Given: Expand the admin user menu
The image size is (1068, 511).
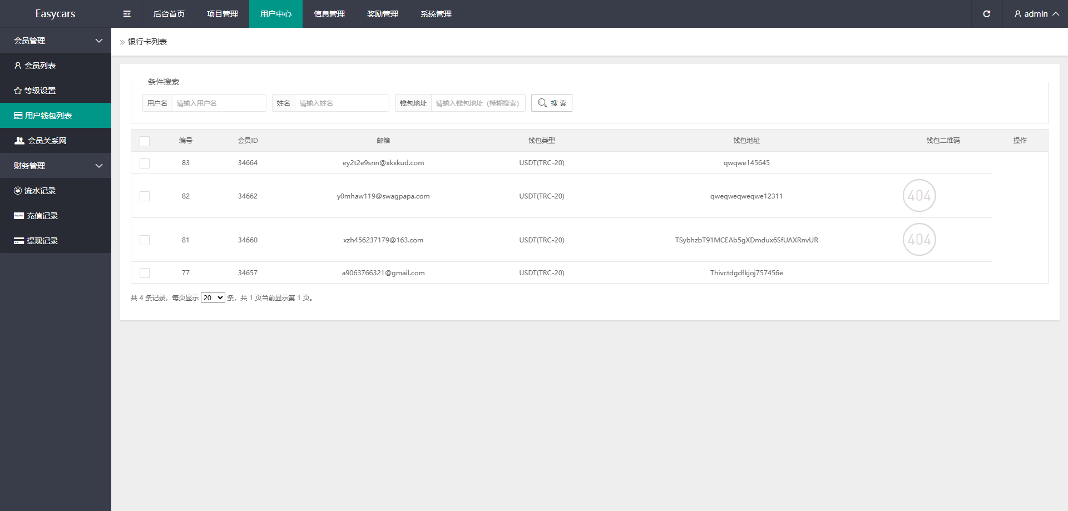Looking at the screenshot, I should pos(1036,14).
